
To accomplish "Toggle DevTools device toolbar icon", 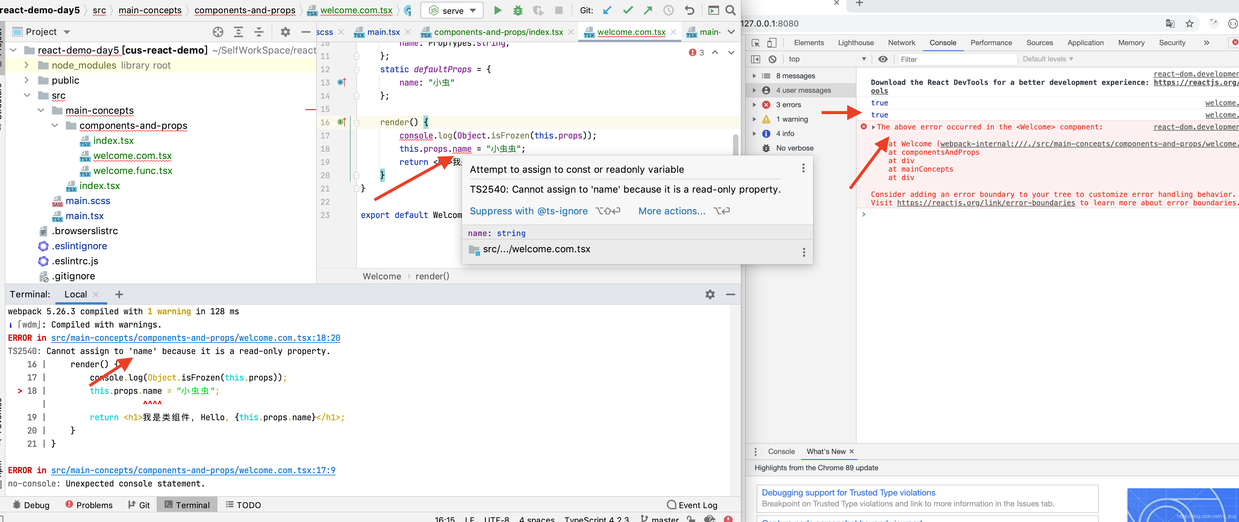I will click(772, 43).
